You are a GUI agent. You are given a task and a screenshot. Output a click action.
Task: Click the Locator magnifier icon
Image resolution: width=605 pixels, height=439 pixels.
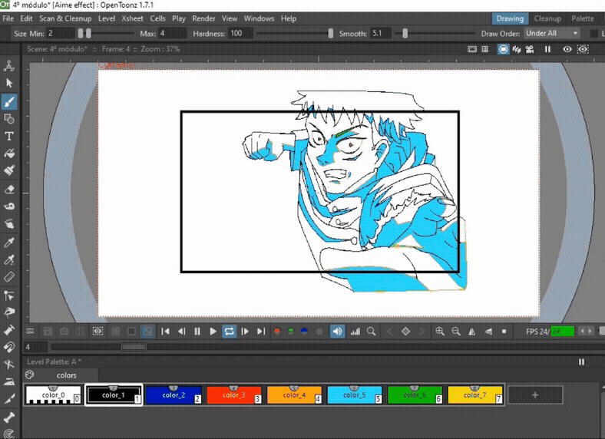[371, 332]
